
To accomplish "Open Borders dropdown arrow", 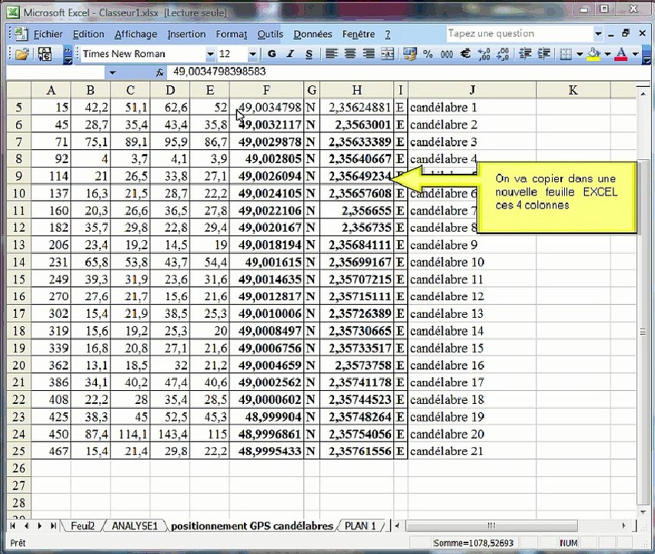I will point(580,54).
